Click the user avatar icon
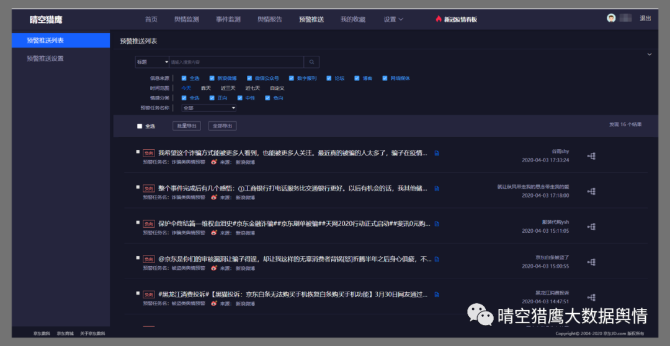 click(x=611, y=19)
